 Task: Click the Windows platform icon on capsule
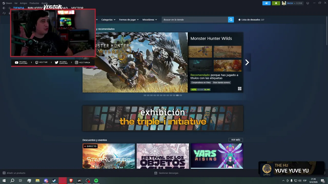pos(240,89)
